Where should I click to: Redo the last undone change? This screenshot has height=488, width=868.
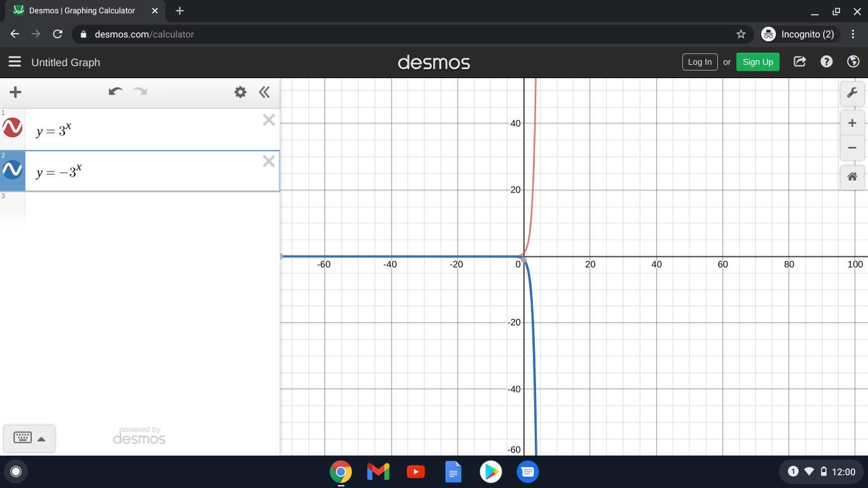tap(140, 91)
